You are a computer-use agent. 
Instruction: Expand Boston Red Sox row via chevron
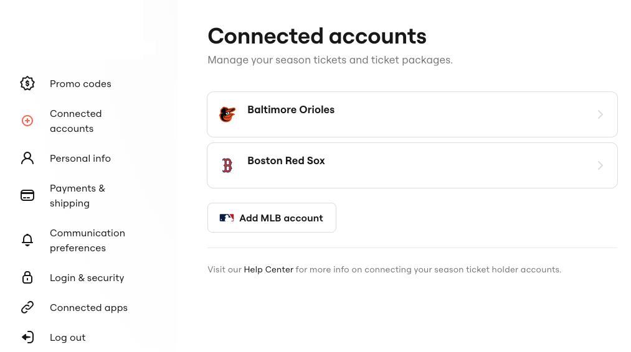600,165
